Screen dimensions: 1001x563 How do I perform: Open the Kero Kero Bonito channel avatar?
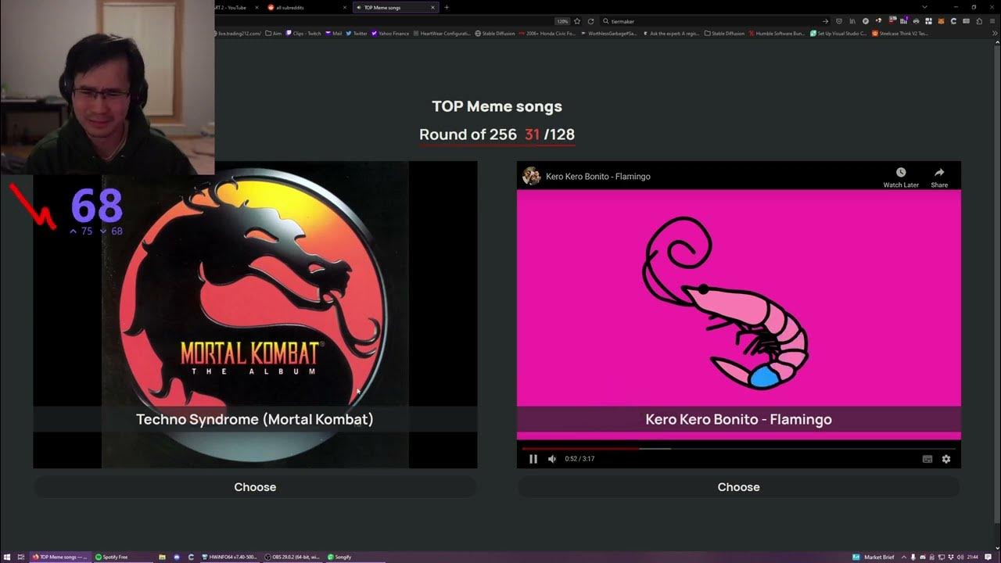(532, 176)
